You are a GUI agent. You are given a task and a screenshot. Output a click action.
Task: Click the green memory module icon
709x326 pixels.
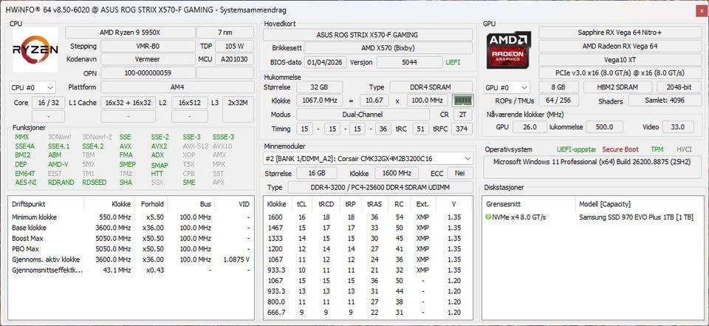pyautogui.click(x=462, y=101)
